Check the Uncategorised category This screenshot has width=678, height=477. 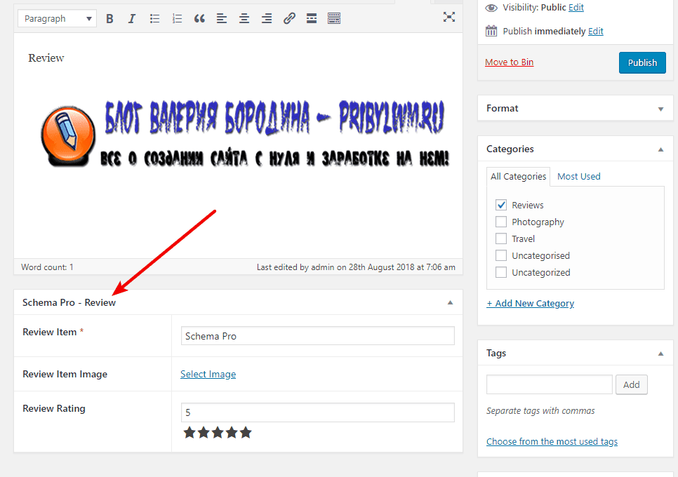tap(501, 255)
